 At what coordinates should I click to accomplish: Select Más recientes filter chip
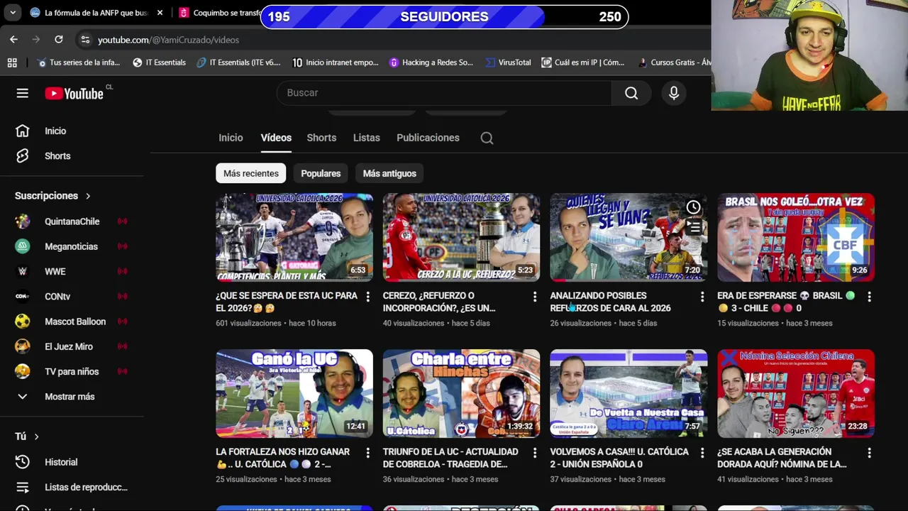click(x=251, y=173)
